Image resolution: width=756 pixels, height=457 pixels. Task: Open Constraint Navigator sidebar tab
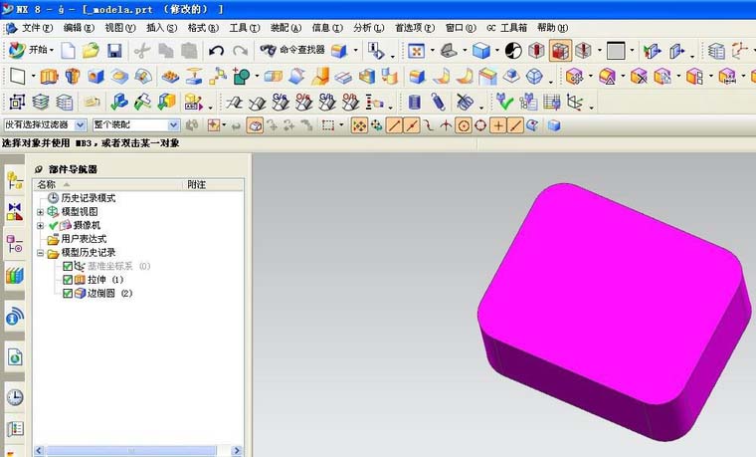point(15,211)
